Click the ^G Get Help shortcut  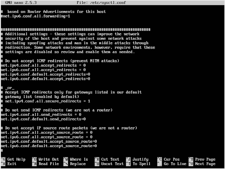(x=13, y=159)
